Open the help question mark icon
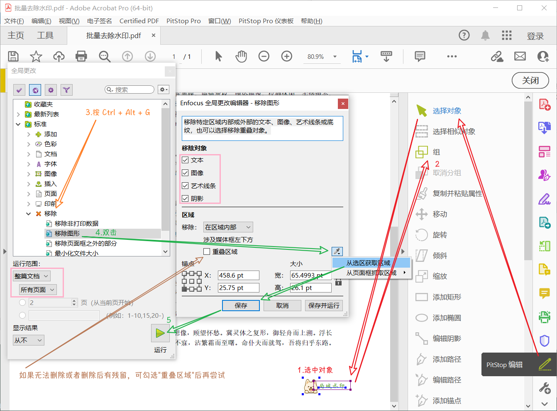Image resolution: width=557 pixels, height=411 pixels. click(x=464, y=35)
